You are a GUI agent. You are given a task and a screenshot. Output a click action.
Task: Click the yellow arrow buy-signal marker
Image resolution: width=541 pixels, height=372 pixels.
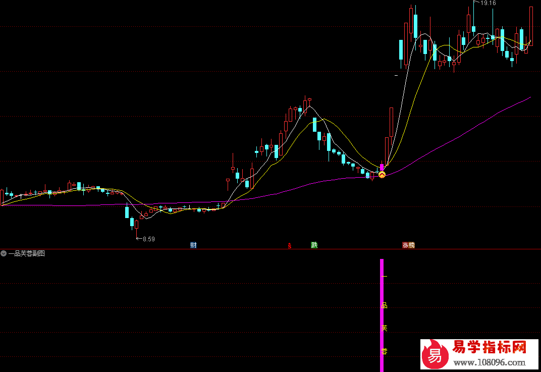pyautogui.click(x=382, y=175)
